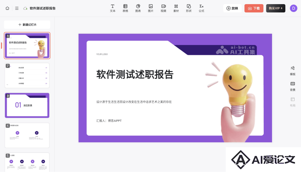This screenshot has height=172, width=301.
Task: Go to the home page icon
Action: click(7, 8)
